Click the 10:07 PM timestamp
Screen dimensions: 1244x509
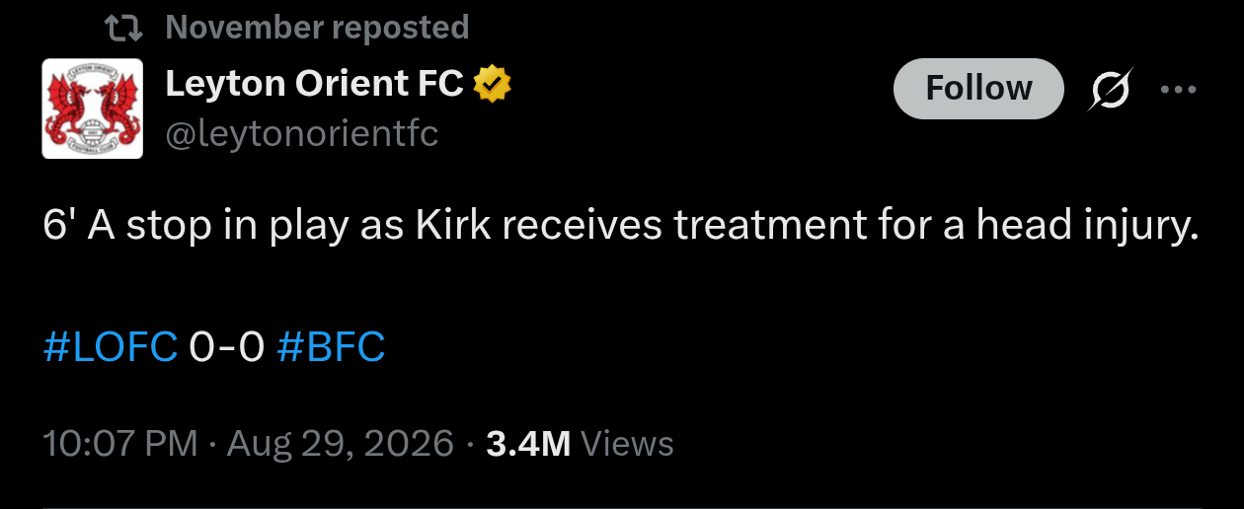[x=121, y=444]
